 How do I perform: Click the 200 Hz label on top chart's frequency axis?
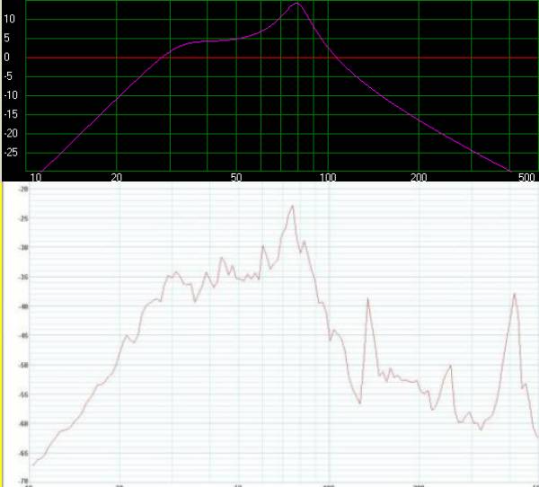click(419, 178)
